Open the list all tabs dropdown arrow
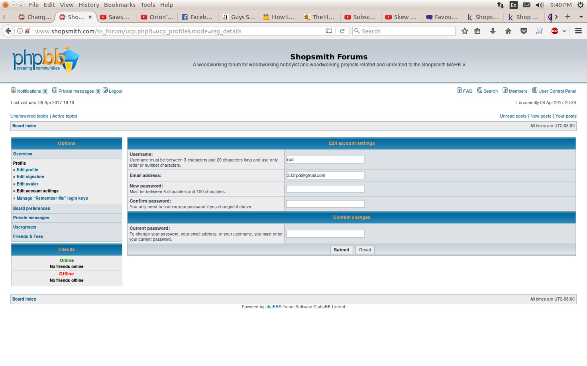587x366 pixels. (x=581, y=17)
